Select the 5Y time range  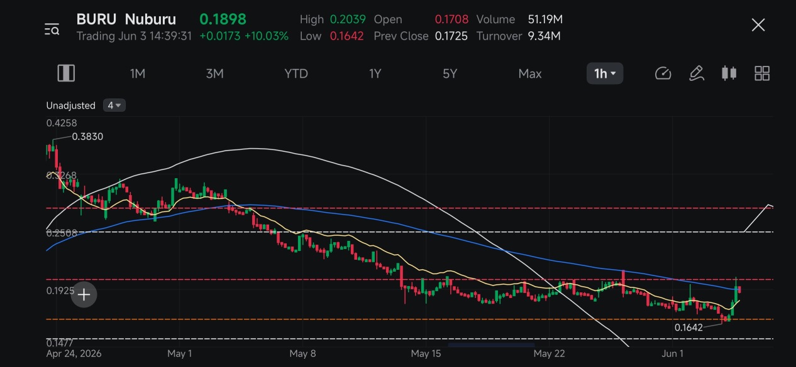[450, 73]
